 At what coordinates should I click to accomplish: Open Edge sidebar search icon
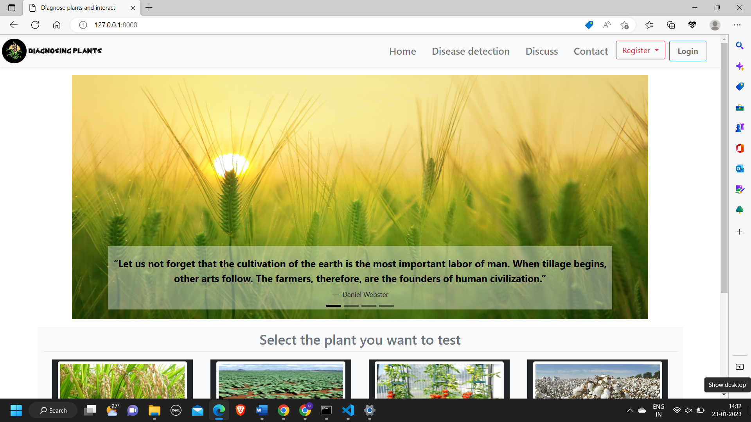[740, 46]
